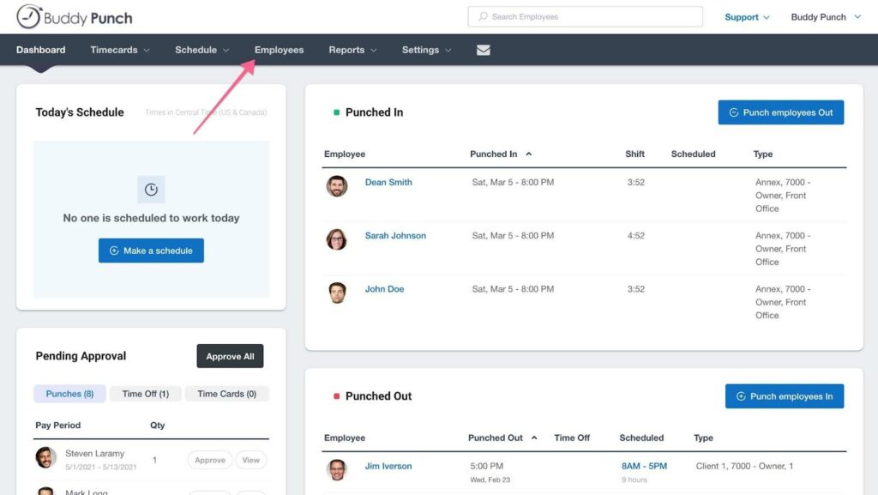Select the Time Off (1) tab
Viewport: 878px width, 495px height.
click(x=146, y=394)
